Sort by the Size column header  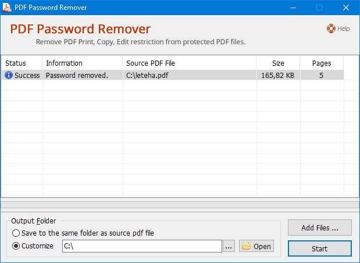[x=278, y=63]
